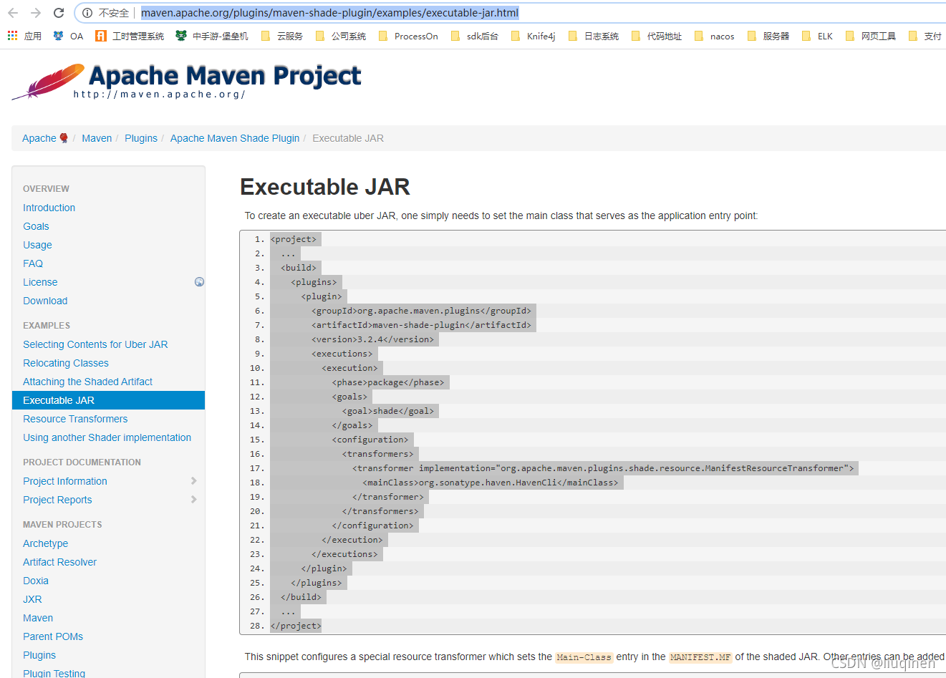Open the 服务器 bookmark folder
This screenshot has height=678, width=946.
(x=768, y=36)
